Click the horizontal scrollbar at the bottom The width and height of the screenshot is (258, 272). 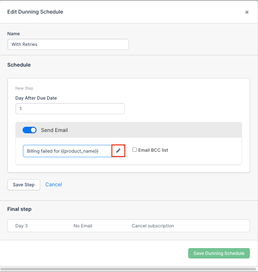[128, 269]
